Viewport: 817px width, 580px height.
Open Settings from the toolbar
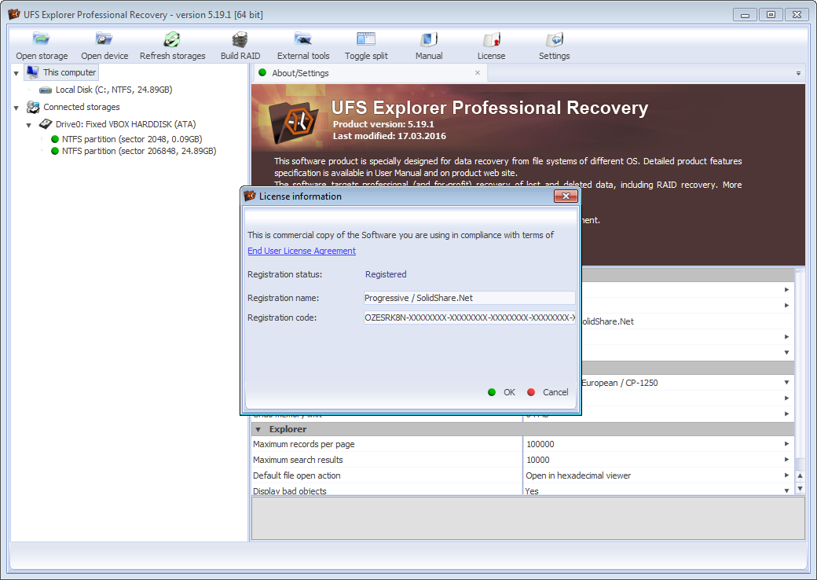[555, 39]
